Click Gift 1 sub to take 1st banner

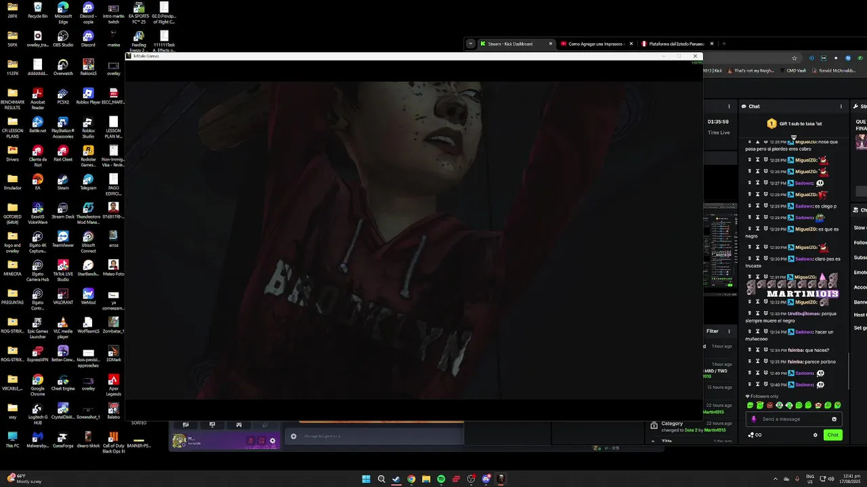coord(795,124)
